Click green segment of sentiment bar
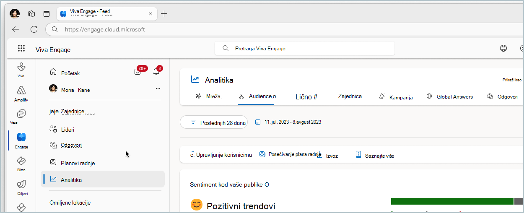This screenshot has width=524, height=213. [452, 201]
